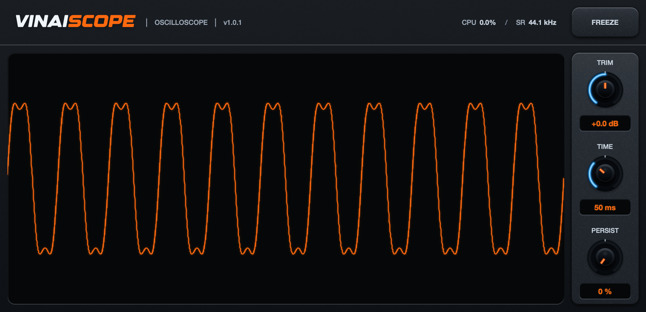
Task: Click the PERSIST label
Action: click(605, 231)
